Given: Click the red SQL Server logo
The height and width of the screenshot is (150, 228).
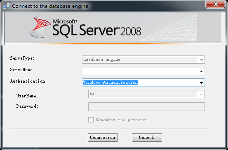Looking at the screenshot, I should (41, 27).
